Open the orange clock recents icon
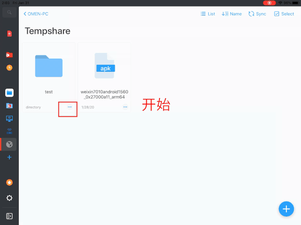 pos(9,67)
